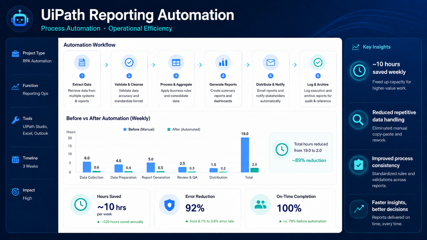Viewport: 427px width, 240px height.
Task: Click the clock icon beside ~10 hours saved weekly
Action: tap(359, 71)
